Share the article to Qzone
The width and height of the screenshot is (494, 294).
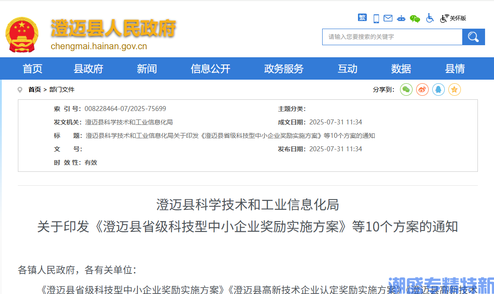click(455, 89)
